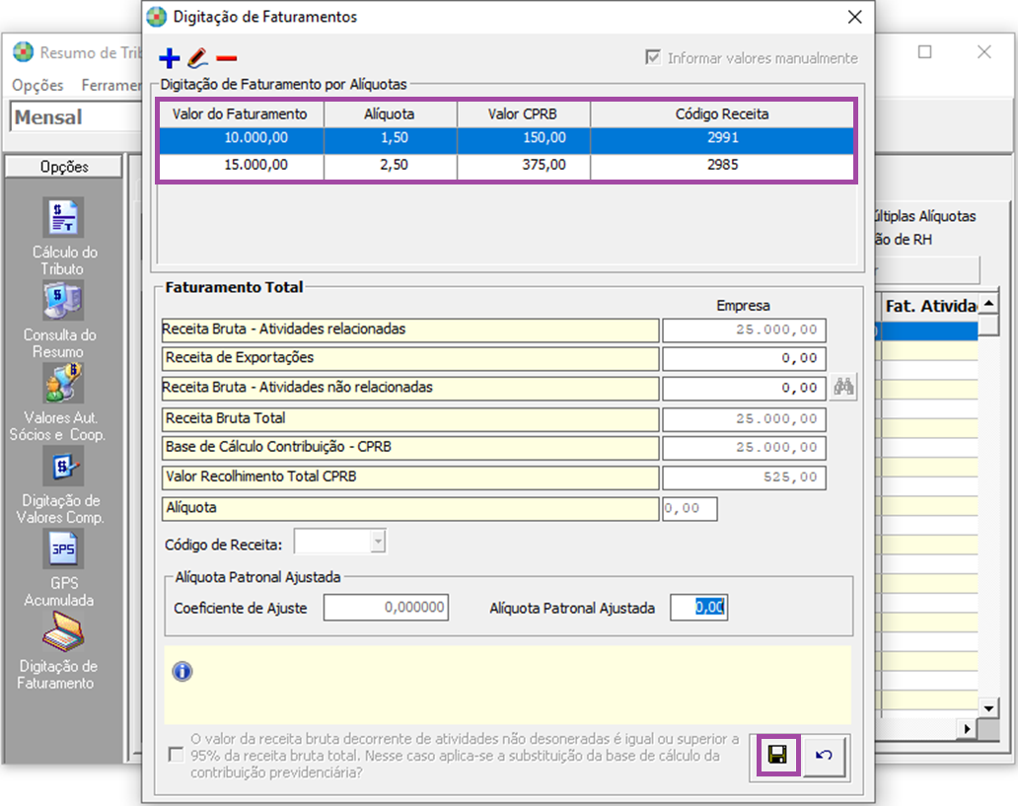Open Valores Aut. Sócios e Coop. icon
The width and height of the screenshot is (1018, 806).
pyautogui.click(x=63, y=383)
